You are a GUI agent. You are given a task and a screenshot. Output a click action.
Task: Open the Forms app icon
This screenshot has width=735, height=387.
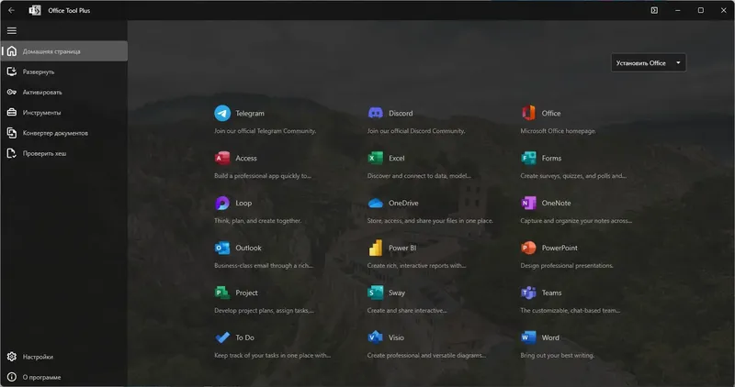(529, 158)
